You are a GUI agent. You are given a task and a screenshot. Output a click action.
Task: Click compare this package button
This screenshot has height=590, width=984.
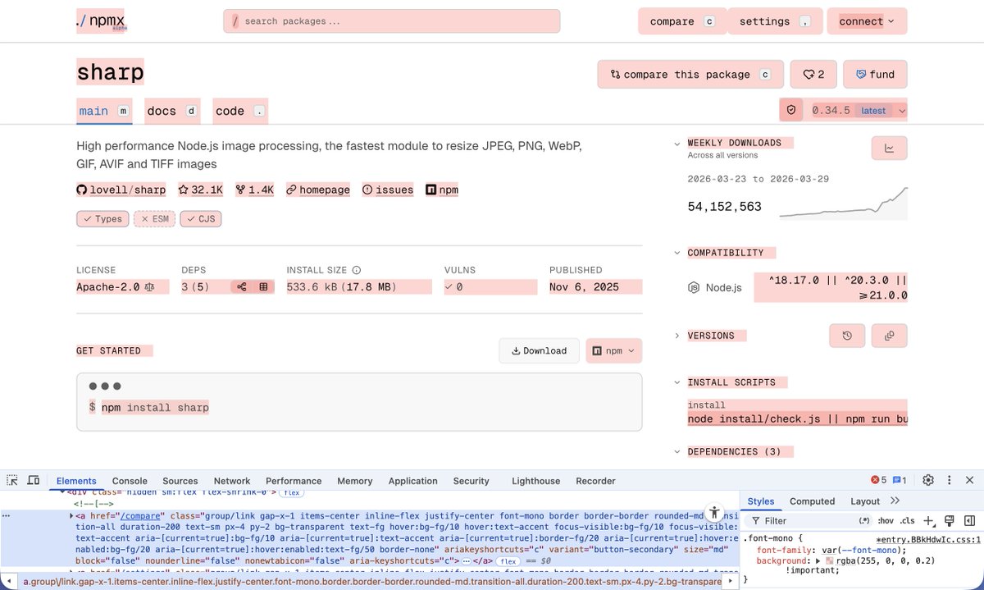pyautogui.click(x=690, y=74)
